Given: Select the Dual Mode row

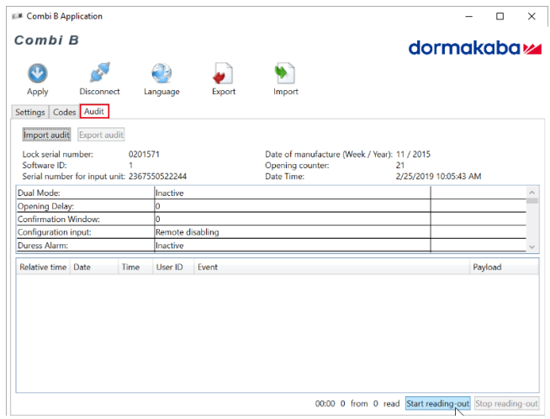Looking at the screenshot, I should point(84,194).
